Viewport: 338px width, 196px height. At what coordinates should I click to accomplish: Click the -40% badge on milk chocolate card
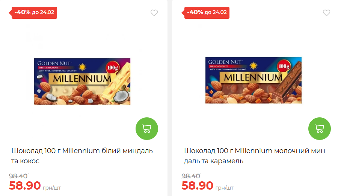[x=207, y=12]
